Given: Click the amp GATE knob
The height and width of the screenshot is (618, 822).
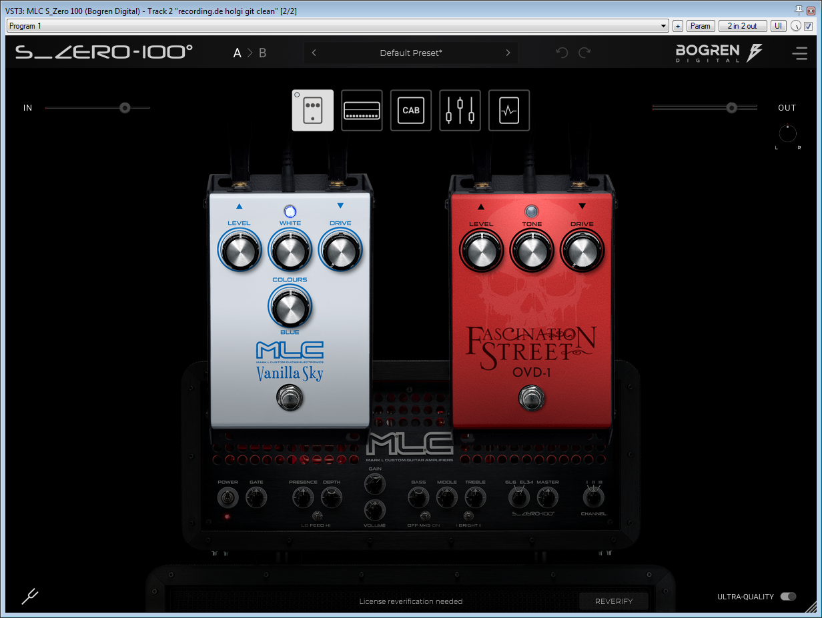Looking at the screenshot, I should tap(256, 497).
